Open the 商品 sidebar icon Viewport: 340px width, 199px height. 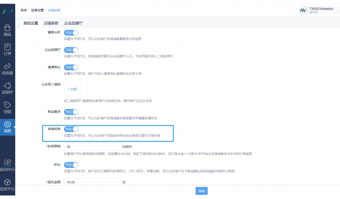[7, 27]
